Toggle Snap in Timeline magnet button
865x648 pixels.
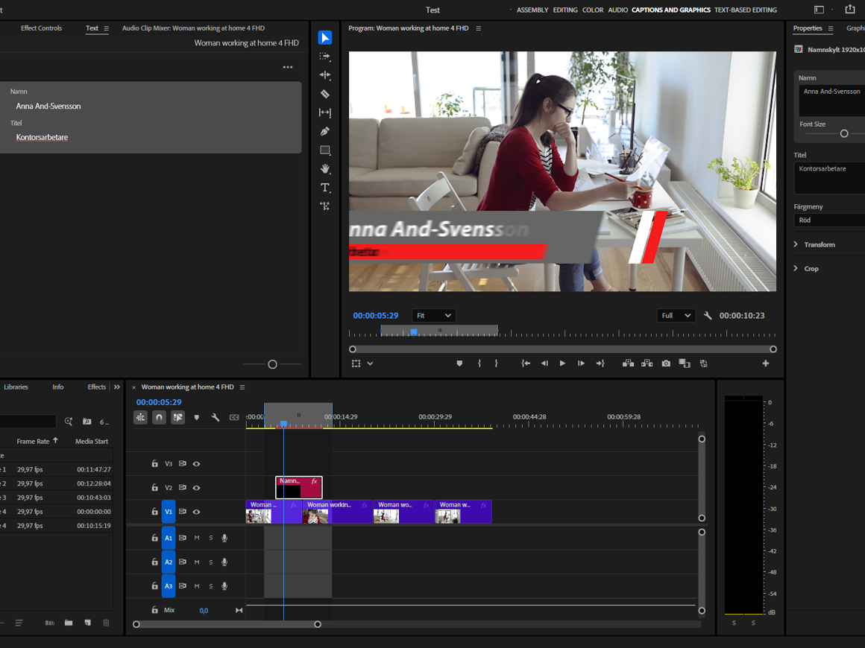click(159, 418)
